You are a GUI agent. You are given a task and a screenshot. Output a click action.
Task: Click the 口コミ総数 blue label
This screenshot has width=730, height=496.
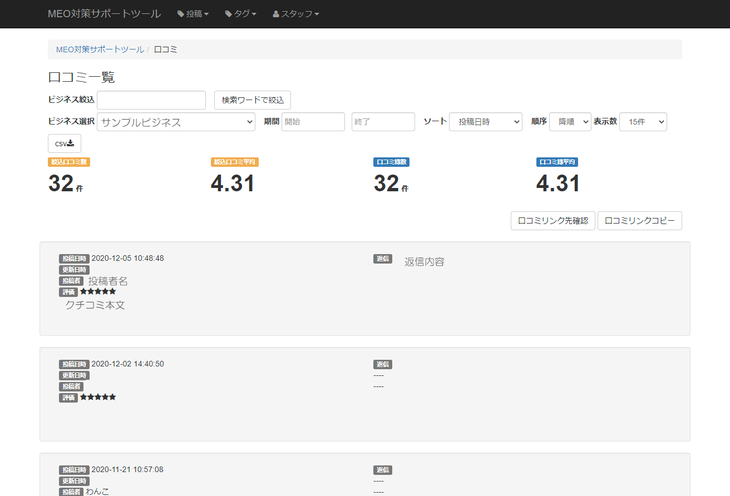click(392, 162)
